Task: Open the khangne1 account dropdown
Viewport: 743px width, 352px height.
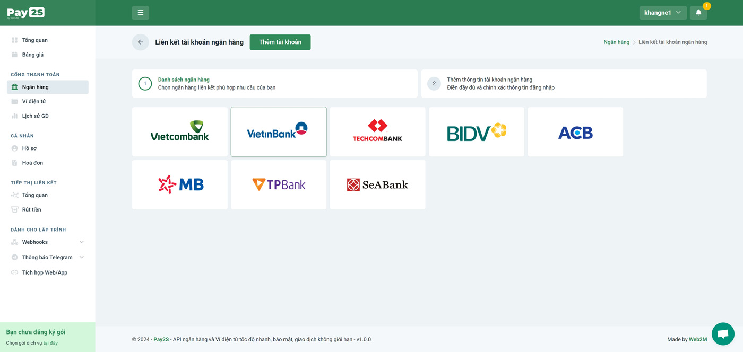Action: [663, 13]
